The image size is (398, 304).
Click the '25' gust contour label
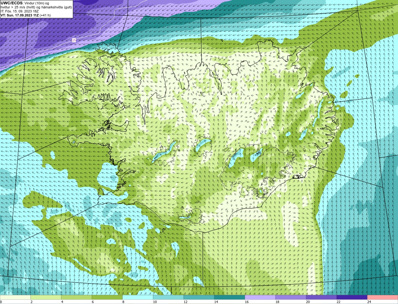pyautogui.click(x=74, y=40)
